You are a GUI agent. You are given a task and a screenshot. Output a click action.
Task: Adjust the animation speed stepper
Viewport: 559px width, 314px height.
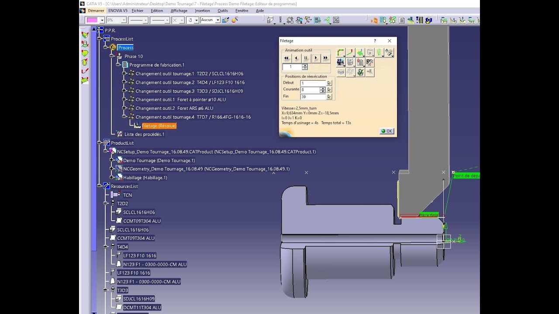tap(305, 67)
